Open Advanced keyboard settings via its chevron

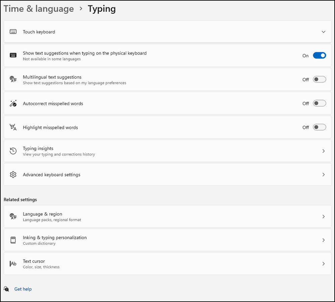323,174
